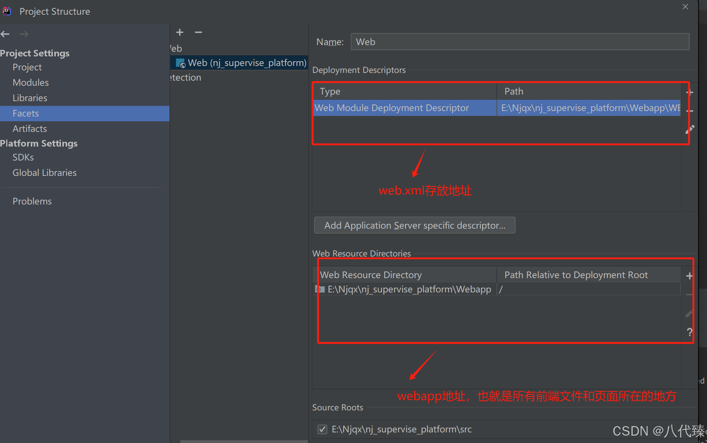This screenshot has width=707, height=443.
Task: Add a new deployment descriptor
Action: (x=690, y=92)
